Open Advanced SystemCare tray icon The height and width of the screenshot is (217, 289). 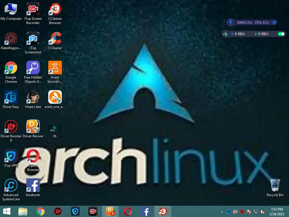229,212
